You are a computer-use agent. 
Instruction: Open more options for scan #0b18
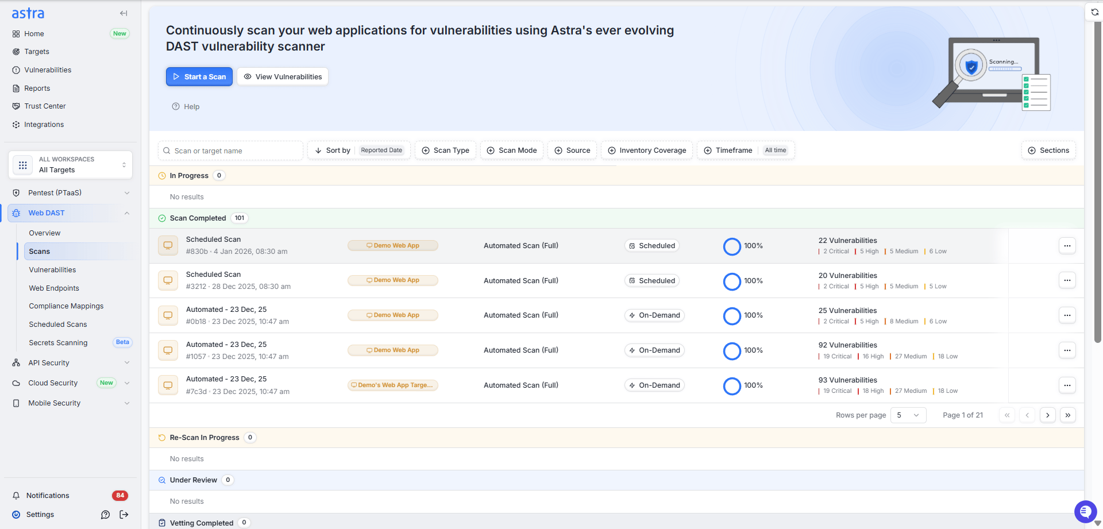[x=1067, y=315]
